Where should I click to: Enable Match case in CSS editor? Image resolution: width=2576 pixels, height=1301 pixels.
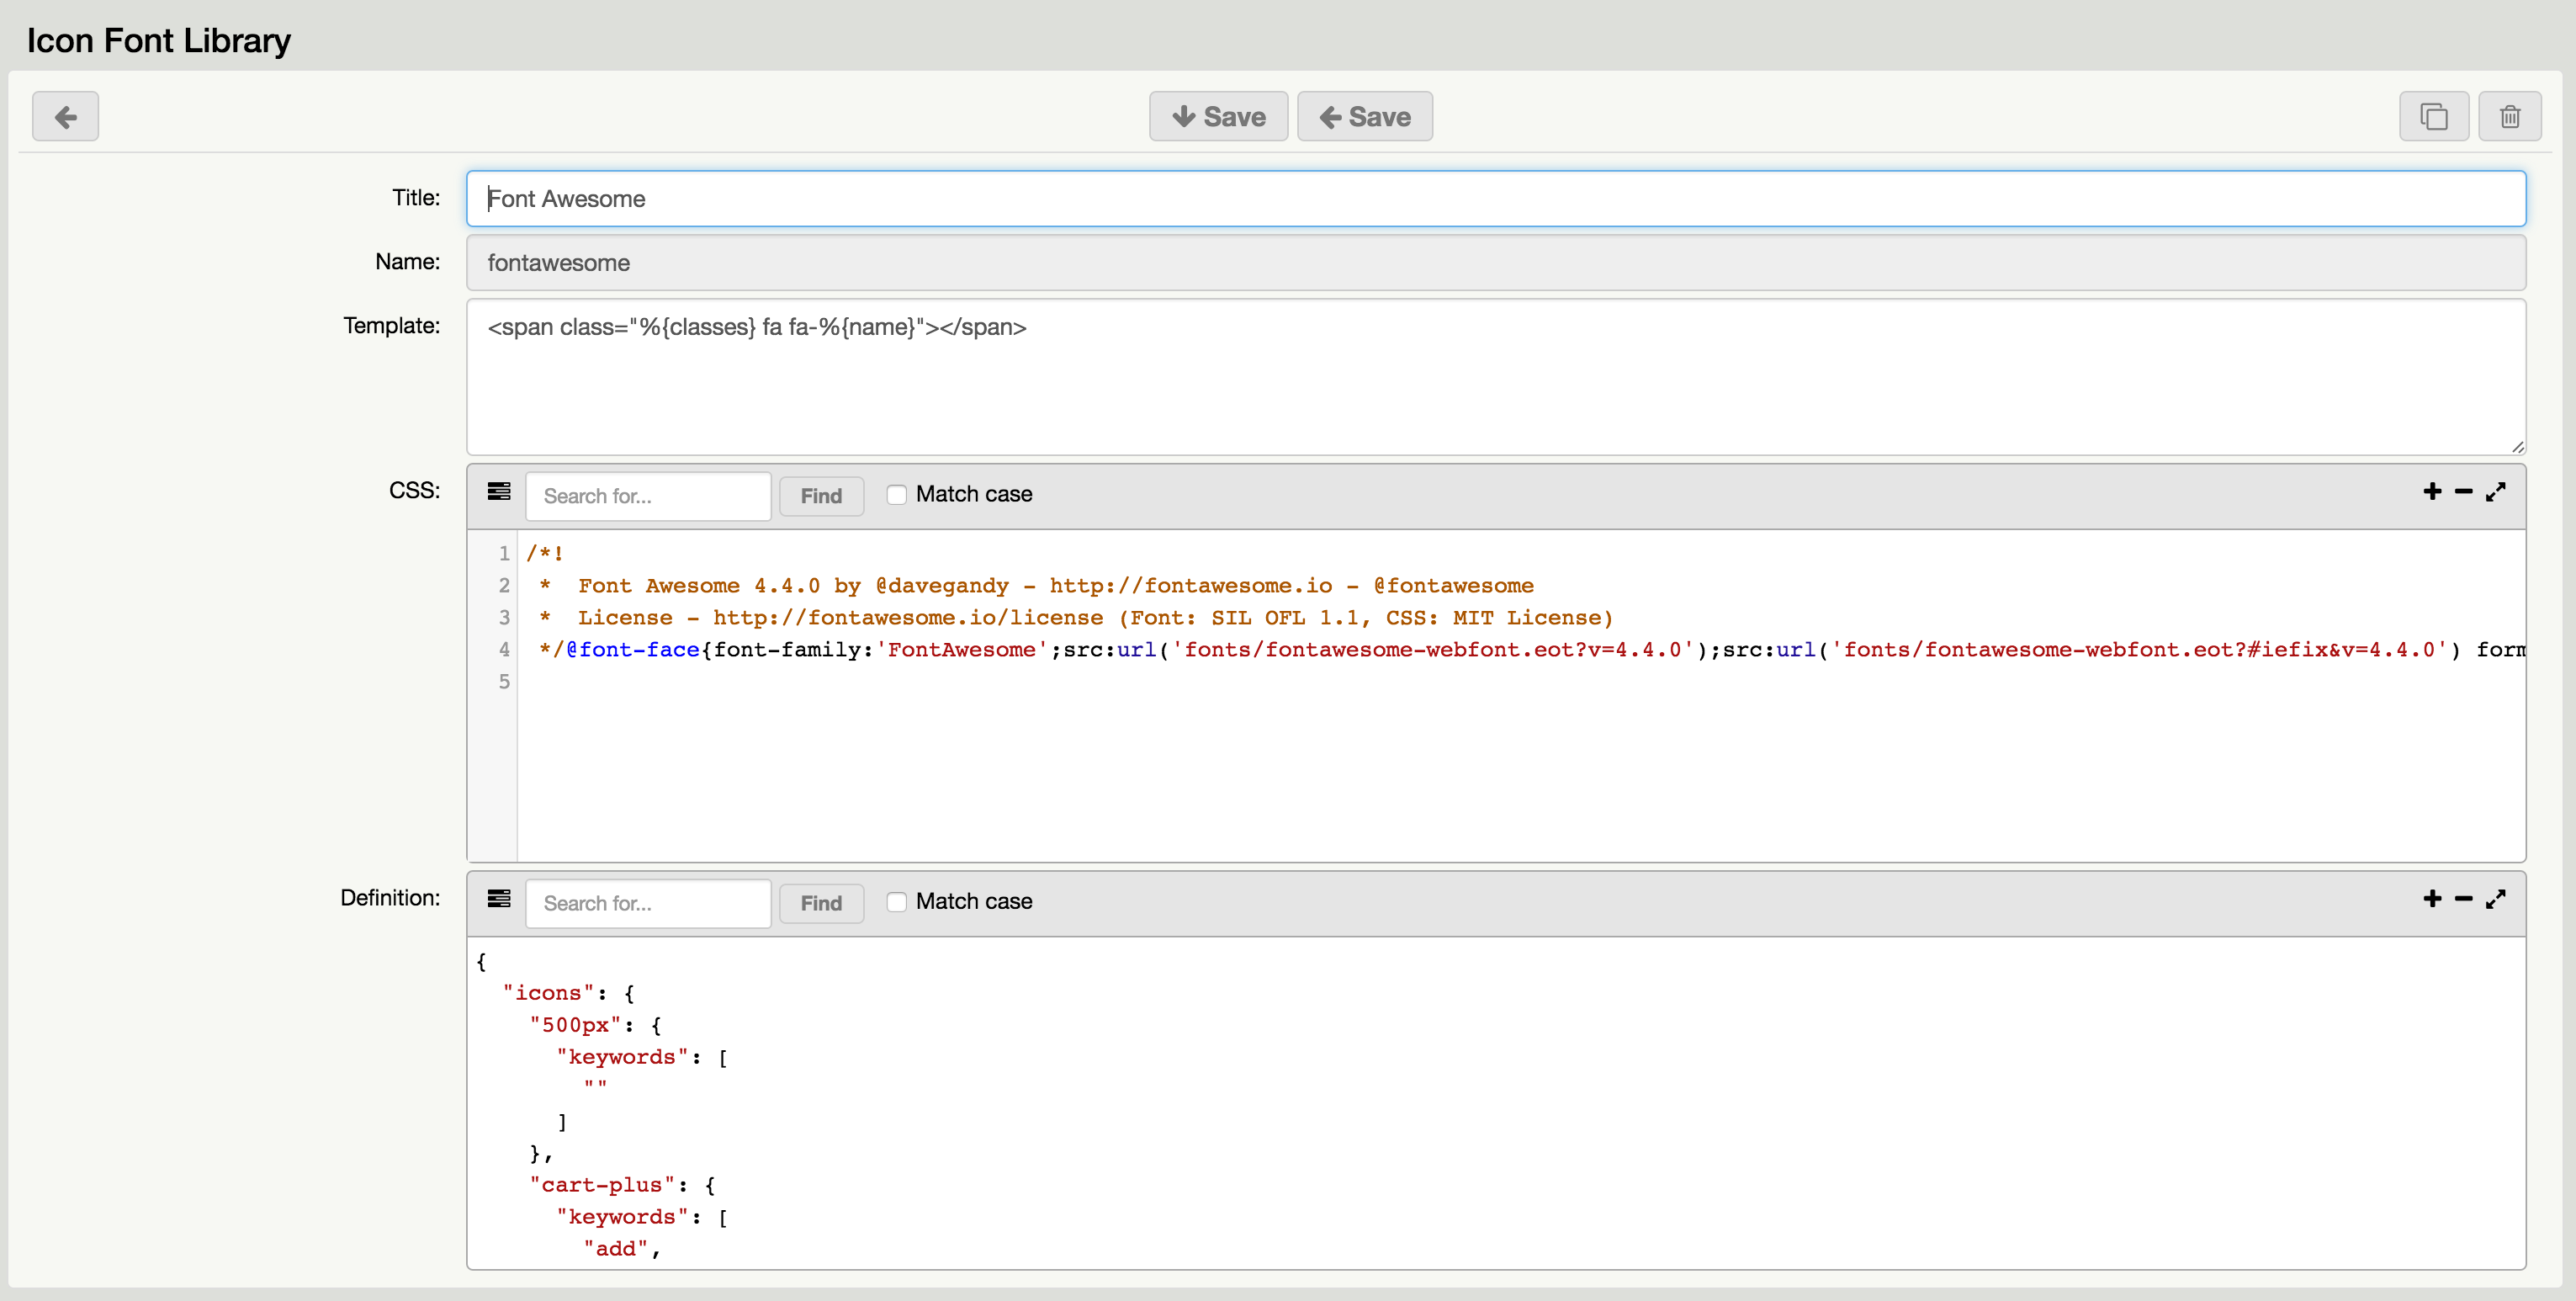click(897, 495)
